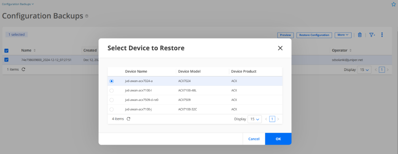Viewport: 398px width, 154px height.
Task: Click the favorite star icon
Action: pos(393,4)
